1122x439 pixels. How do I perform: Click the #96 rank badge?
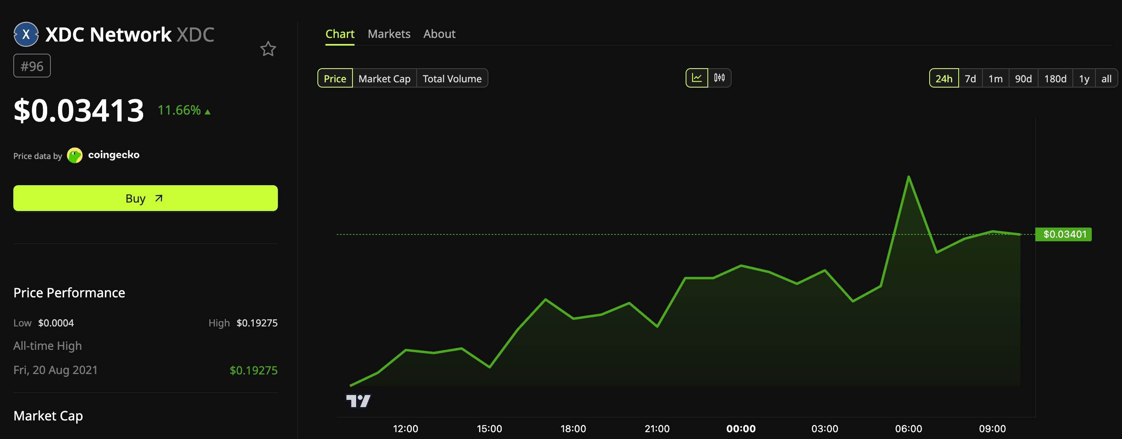[32, 66]
